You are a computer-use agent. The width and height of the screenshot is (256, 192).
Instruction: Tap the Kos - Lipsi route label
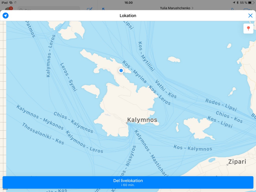coord(220,122)
